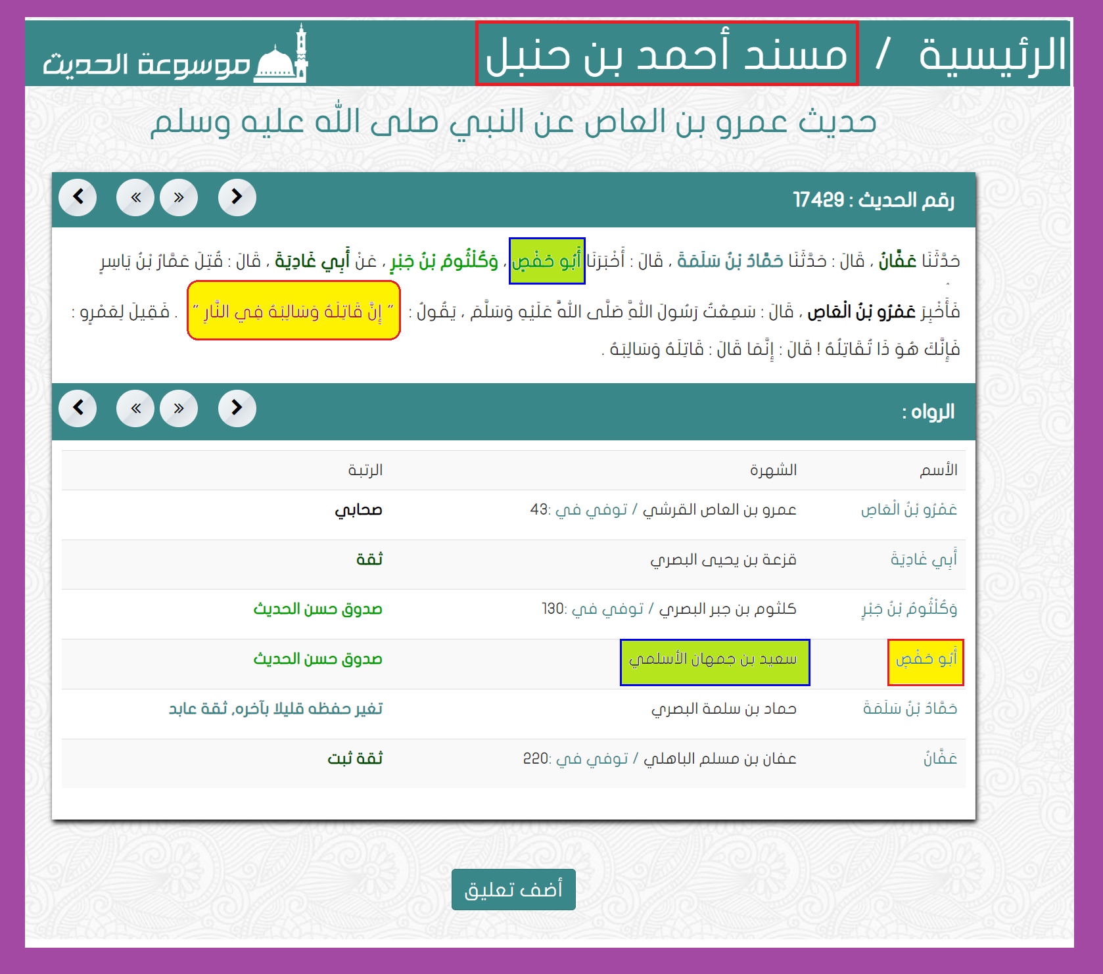The width and height of the screenshot is (1103, 974).
Task: Click cell كلثوم بن جبر البصري
Action: (x=728, y=609)
